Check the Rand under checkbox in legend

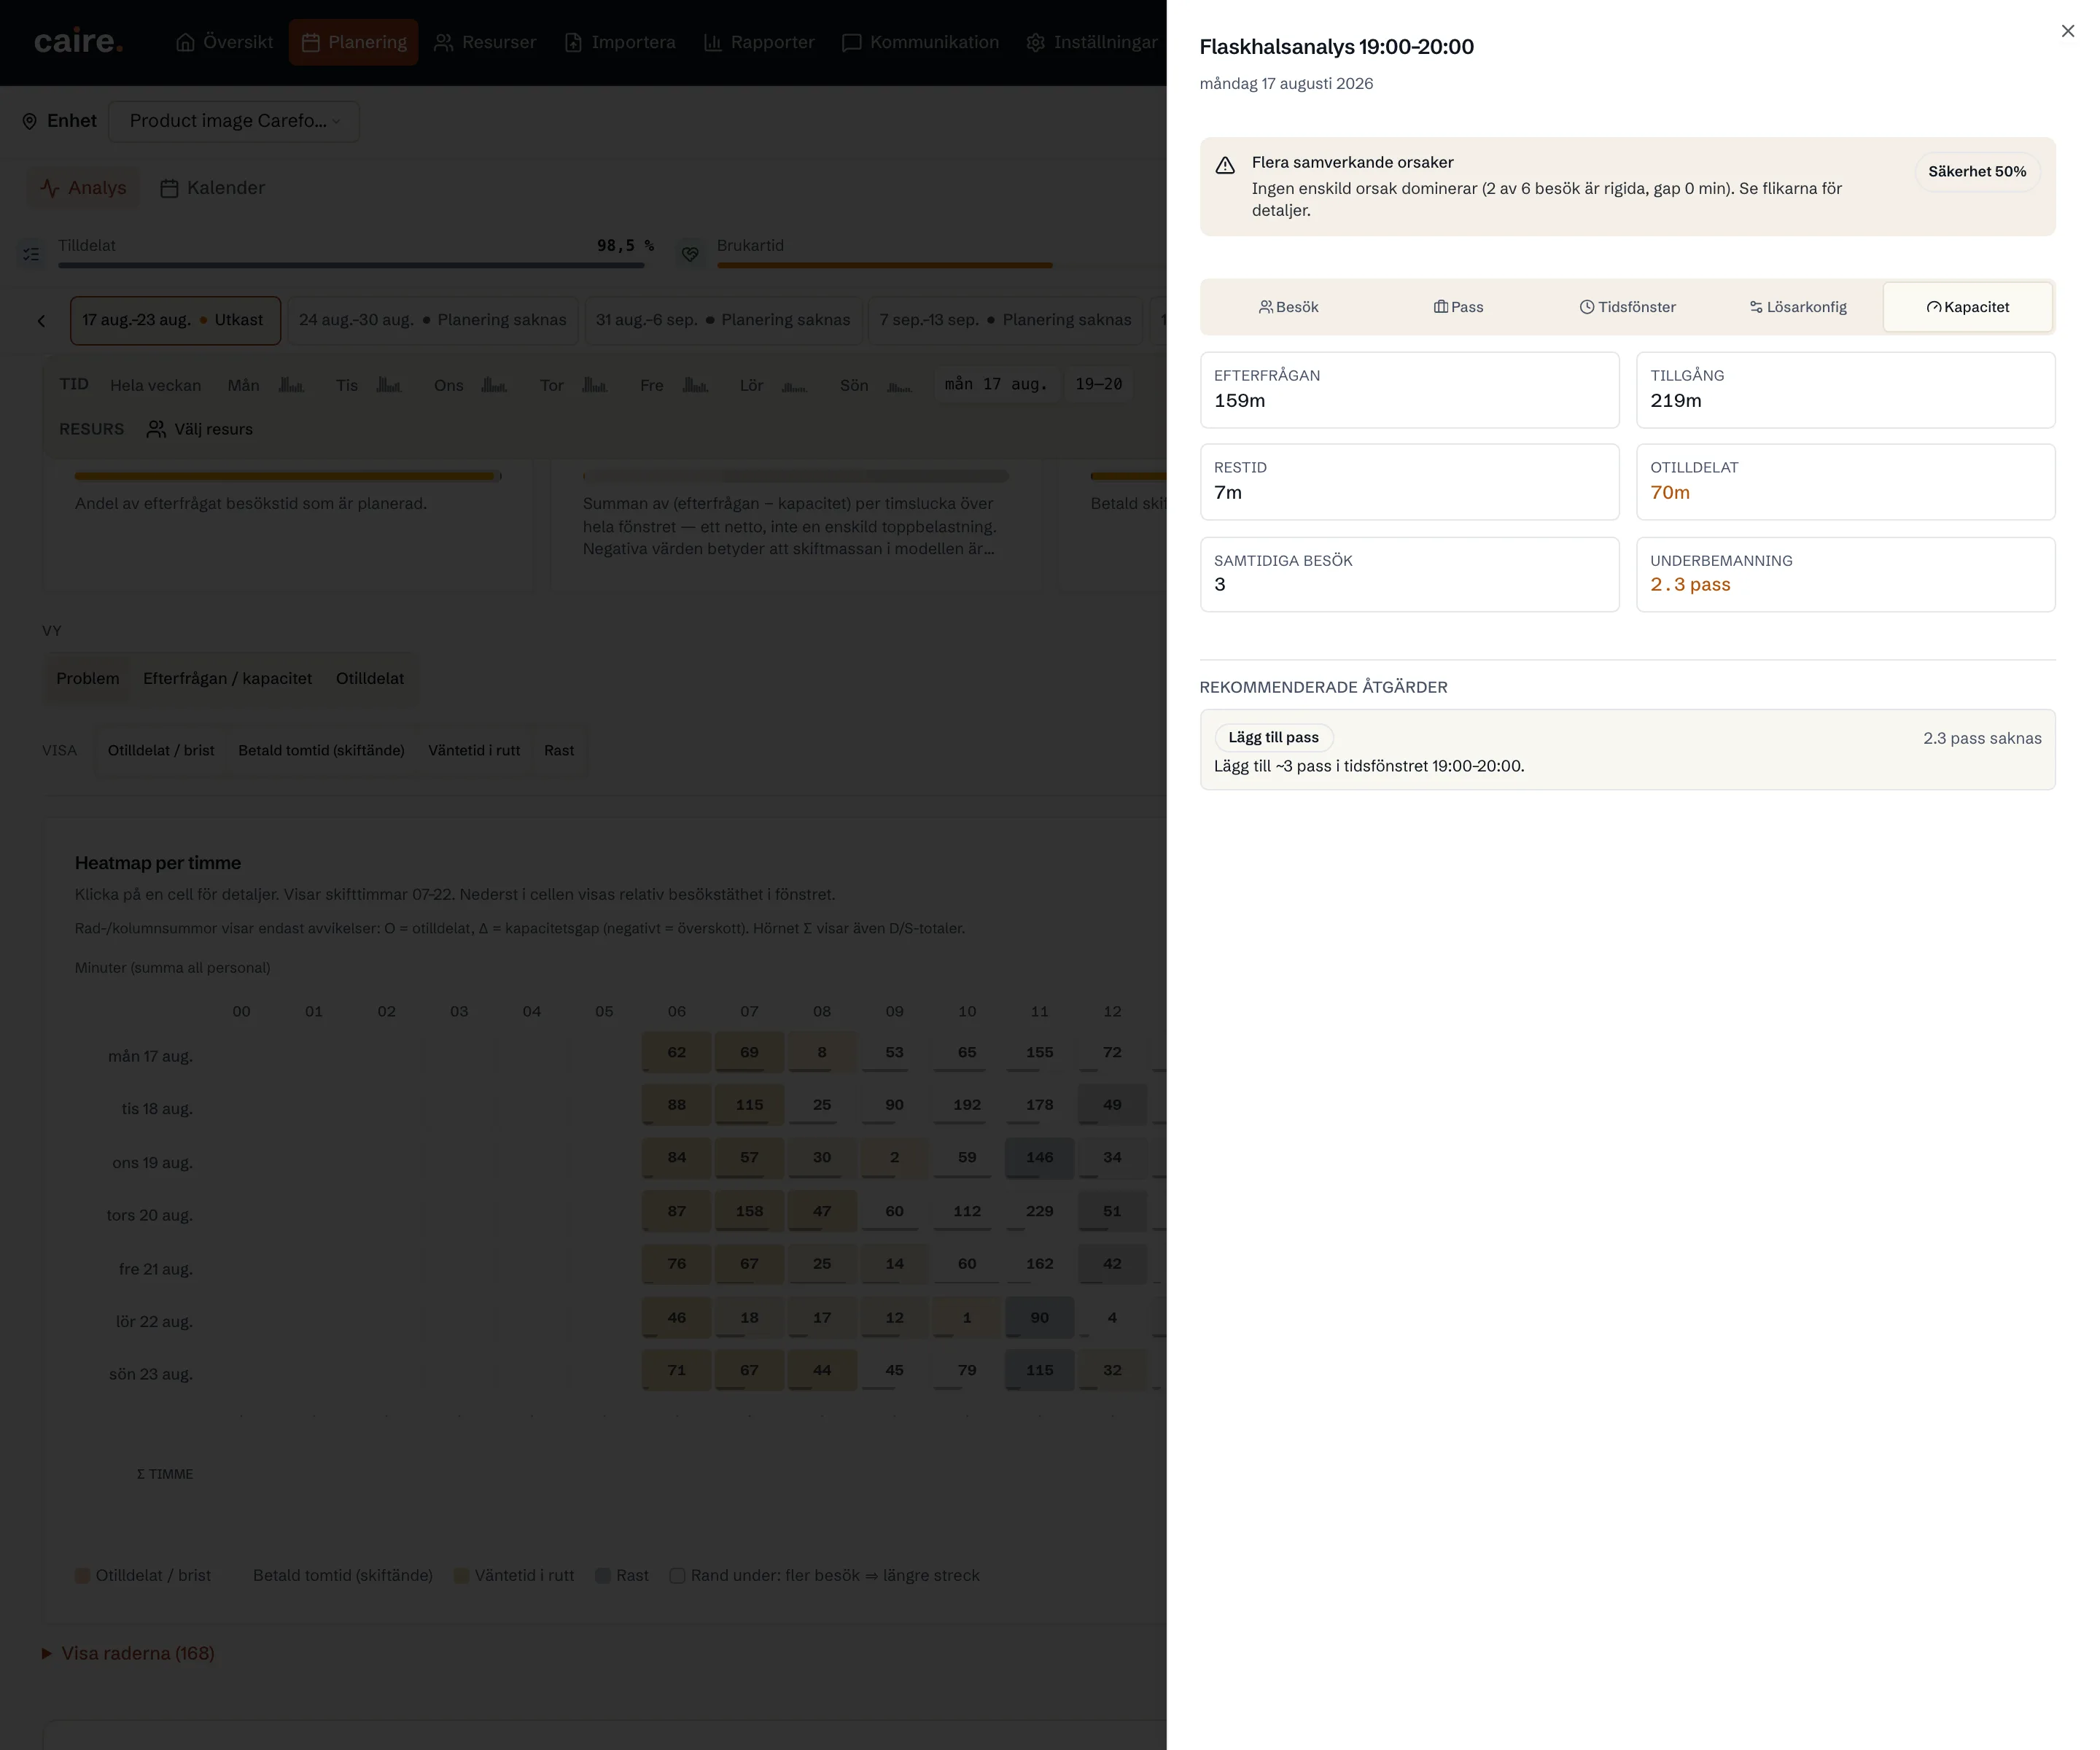coord(677,1575)
